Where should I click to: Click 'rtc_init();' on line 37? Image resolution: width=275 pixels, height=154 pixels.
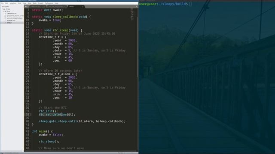coord(48,111)
